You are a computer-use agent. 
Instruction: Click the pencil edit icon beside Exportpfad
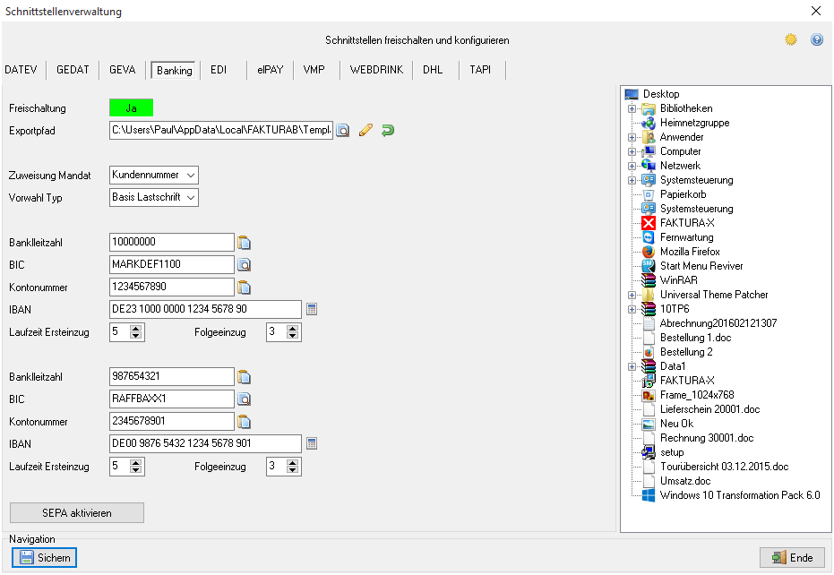coord(365,131)
